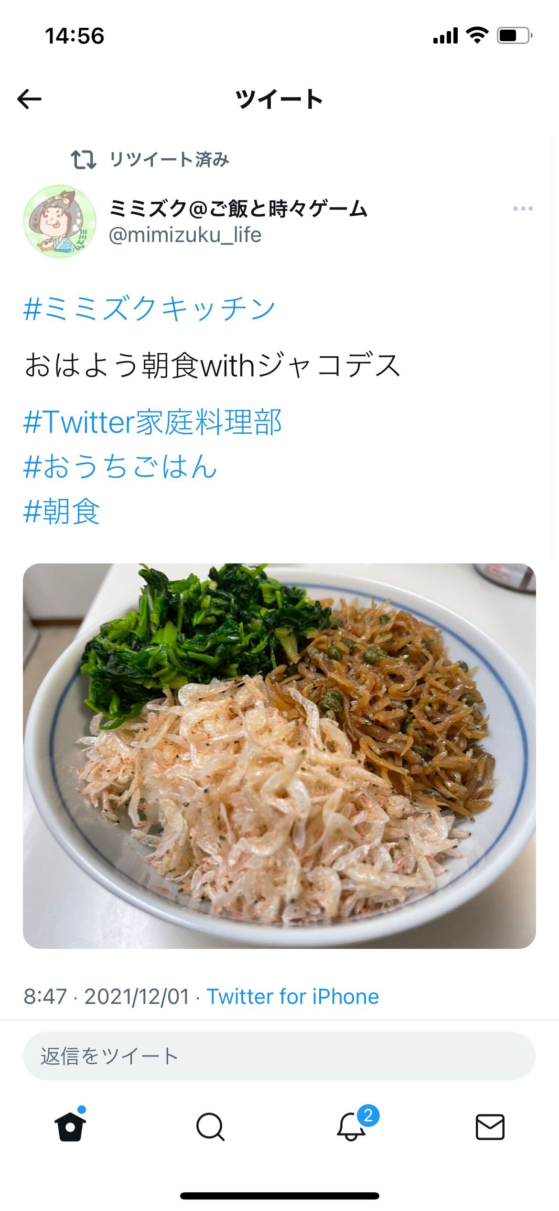Open hashtag #ミミズクキッチン
Viewport: 559px width, 1211px height.
pos(150,308)
